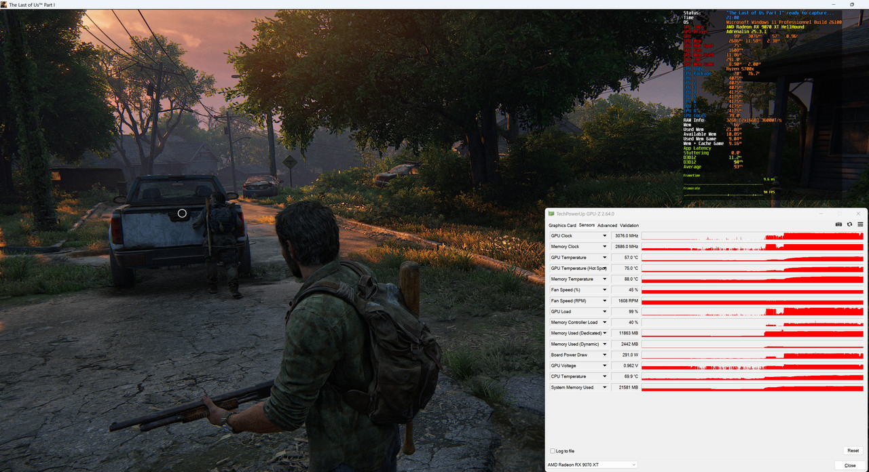Expand the Memory Used (Dedicated) dropdown
Screen dimensions: 869x472
tap(605, 333)
